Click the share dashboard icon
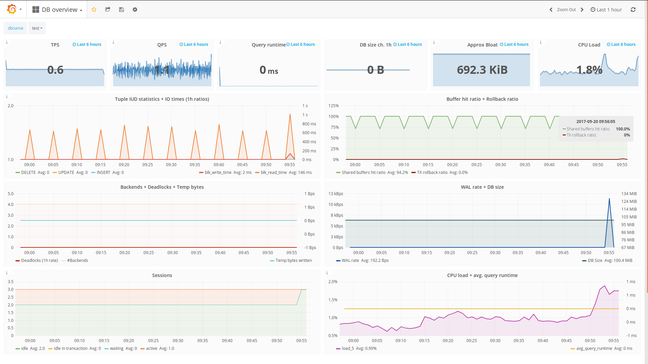648x364 pixels. [x=108, y=9]
